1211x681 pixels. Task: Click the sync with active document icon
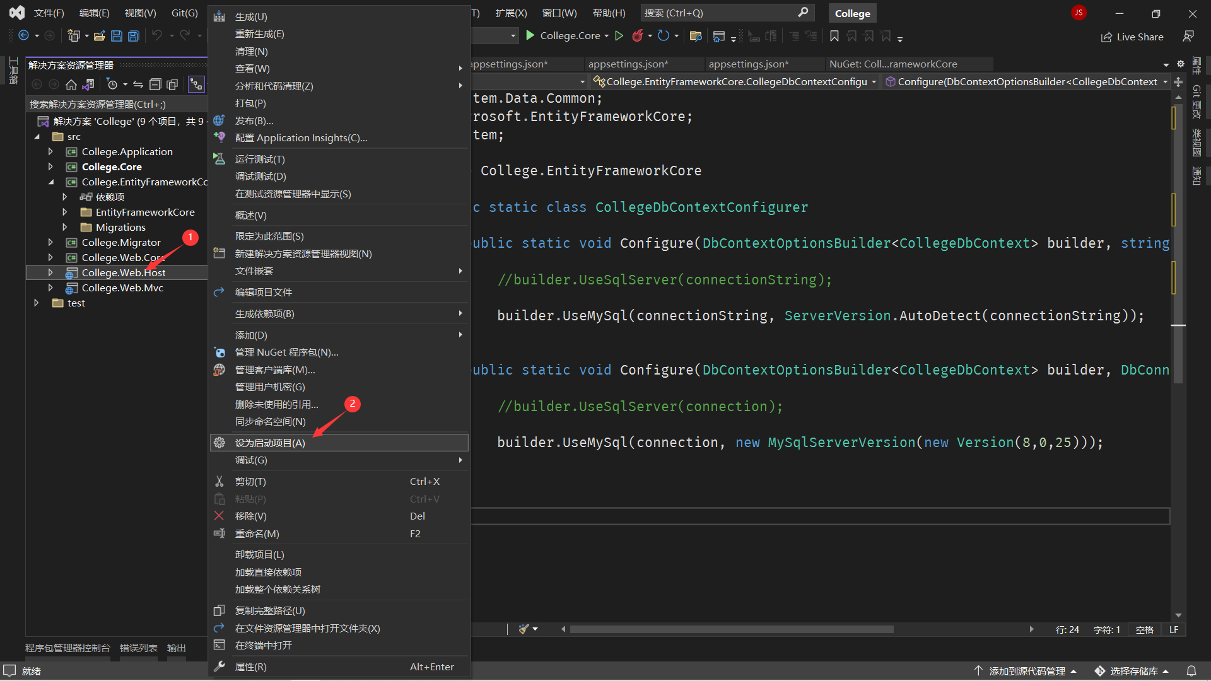click(x=138, y=84)
